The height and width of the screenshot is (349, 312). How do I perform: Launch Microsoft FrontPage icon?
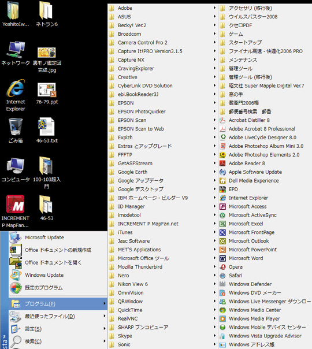[222, 233]
